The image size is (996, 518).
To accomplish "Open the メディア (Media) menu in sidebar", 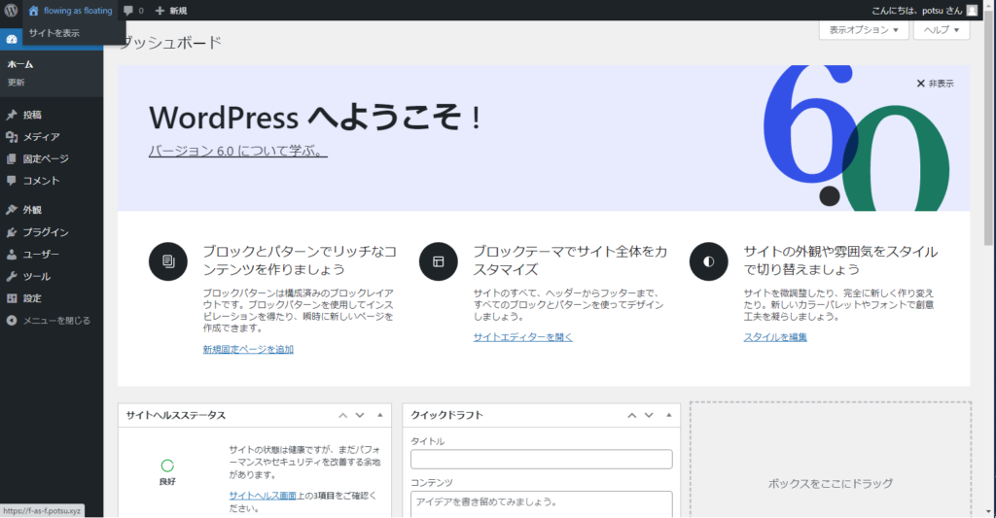I will pyautogui.click(x=41, y=137).
